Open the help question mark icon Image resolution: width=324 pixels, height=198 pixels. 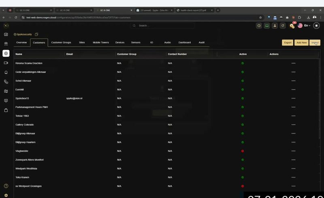(6, 186)
